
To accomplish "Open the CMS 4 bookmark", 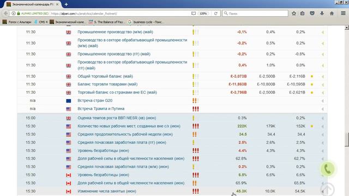I will click(x=41, y=22).
